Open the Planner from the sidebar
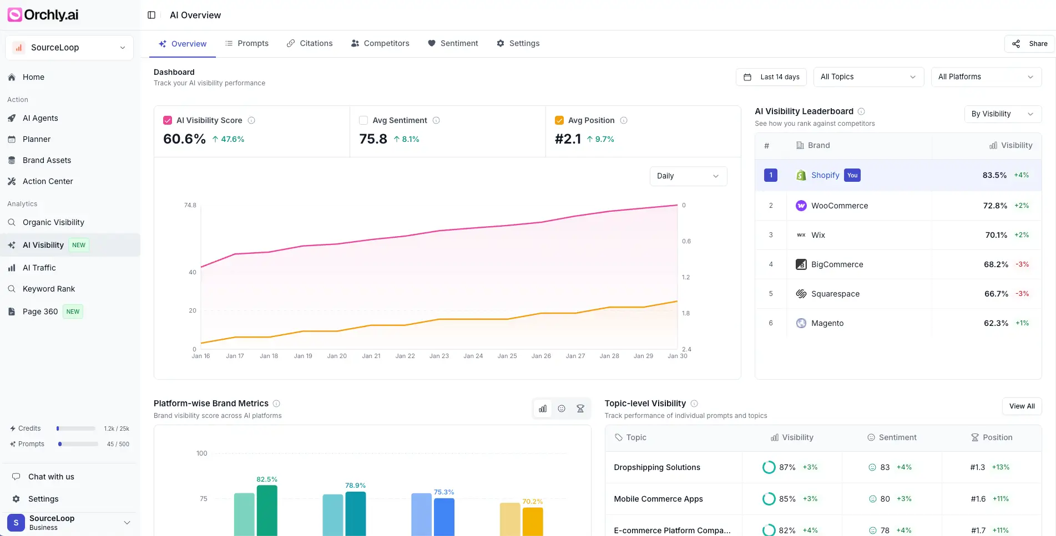Viewport: 1056px width, 536px height. click(x=36, y=139)
